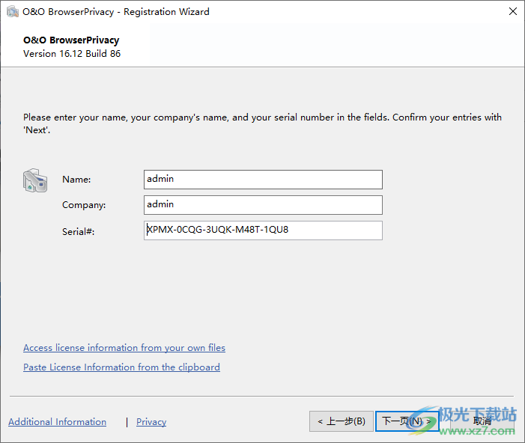Click the bold O&O BrowserPrivacy header
This screenshot has height=443, width=525.
[71, 40]
